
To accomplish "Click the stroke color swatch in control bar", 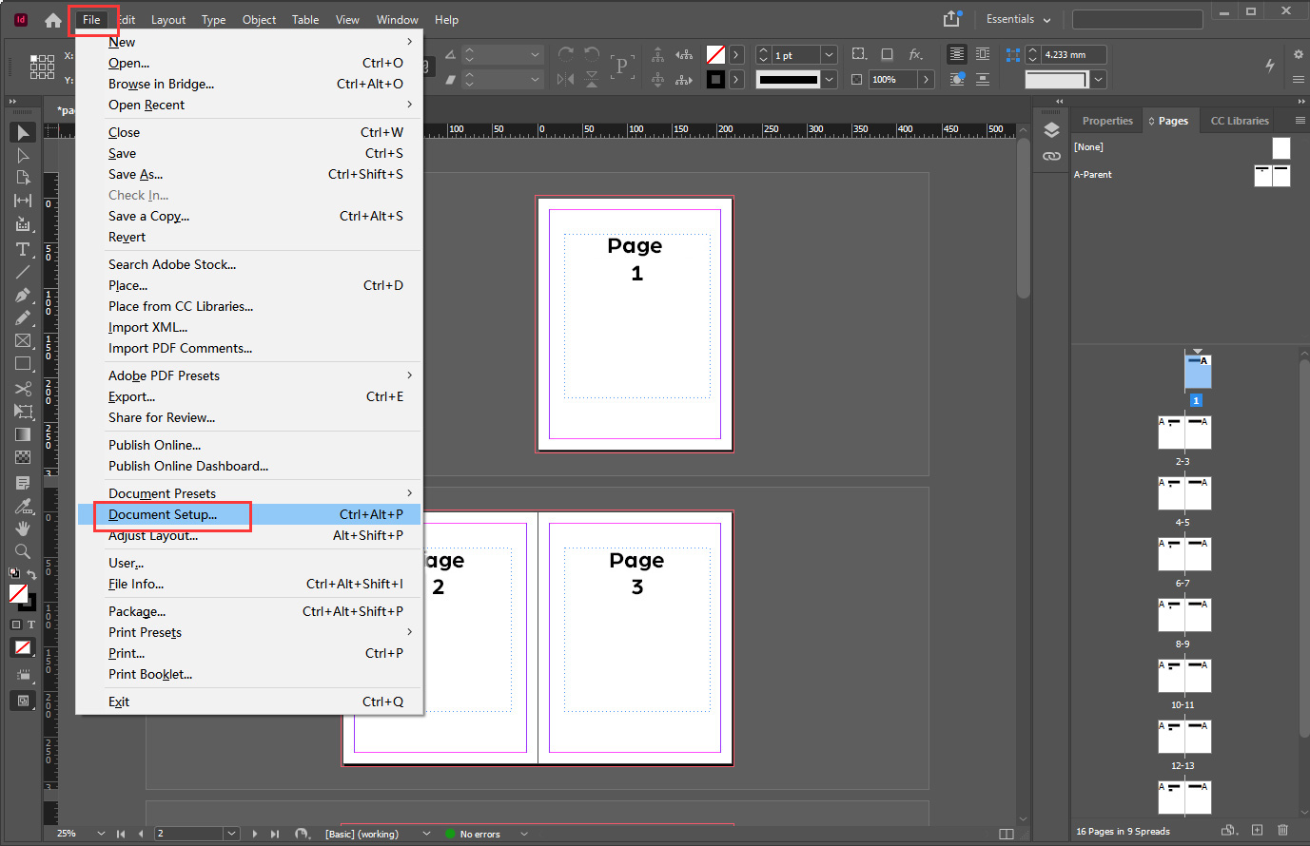I will point(715,80).
